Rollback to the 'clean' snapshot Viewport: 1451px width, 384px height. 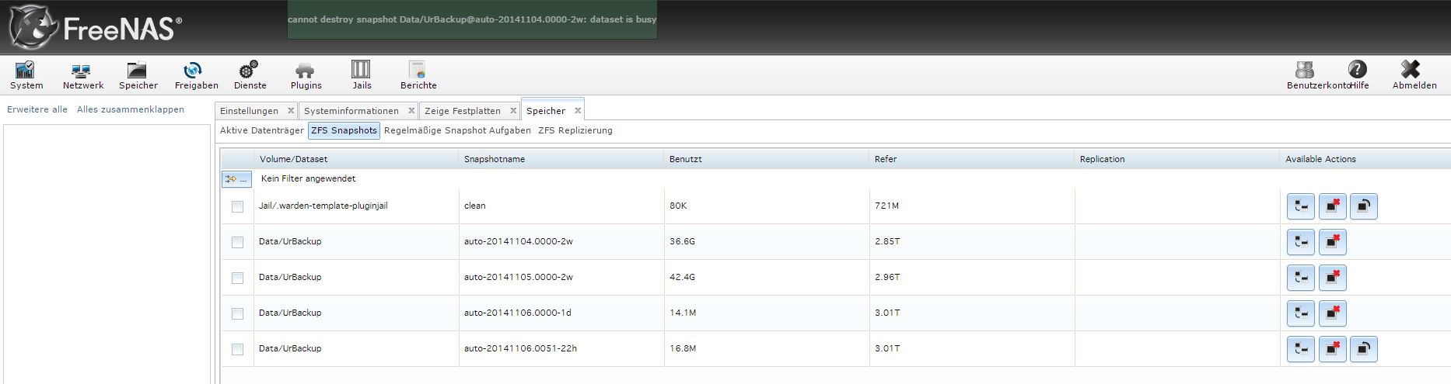[x=1364, y=206]
